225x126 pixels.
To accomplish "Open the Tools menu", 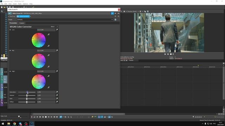I will coord(20,4).
